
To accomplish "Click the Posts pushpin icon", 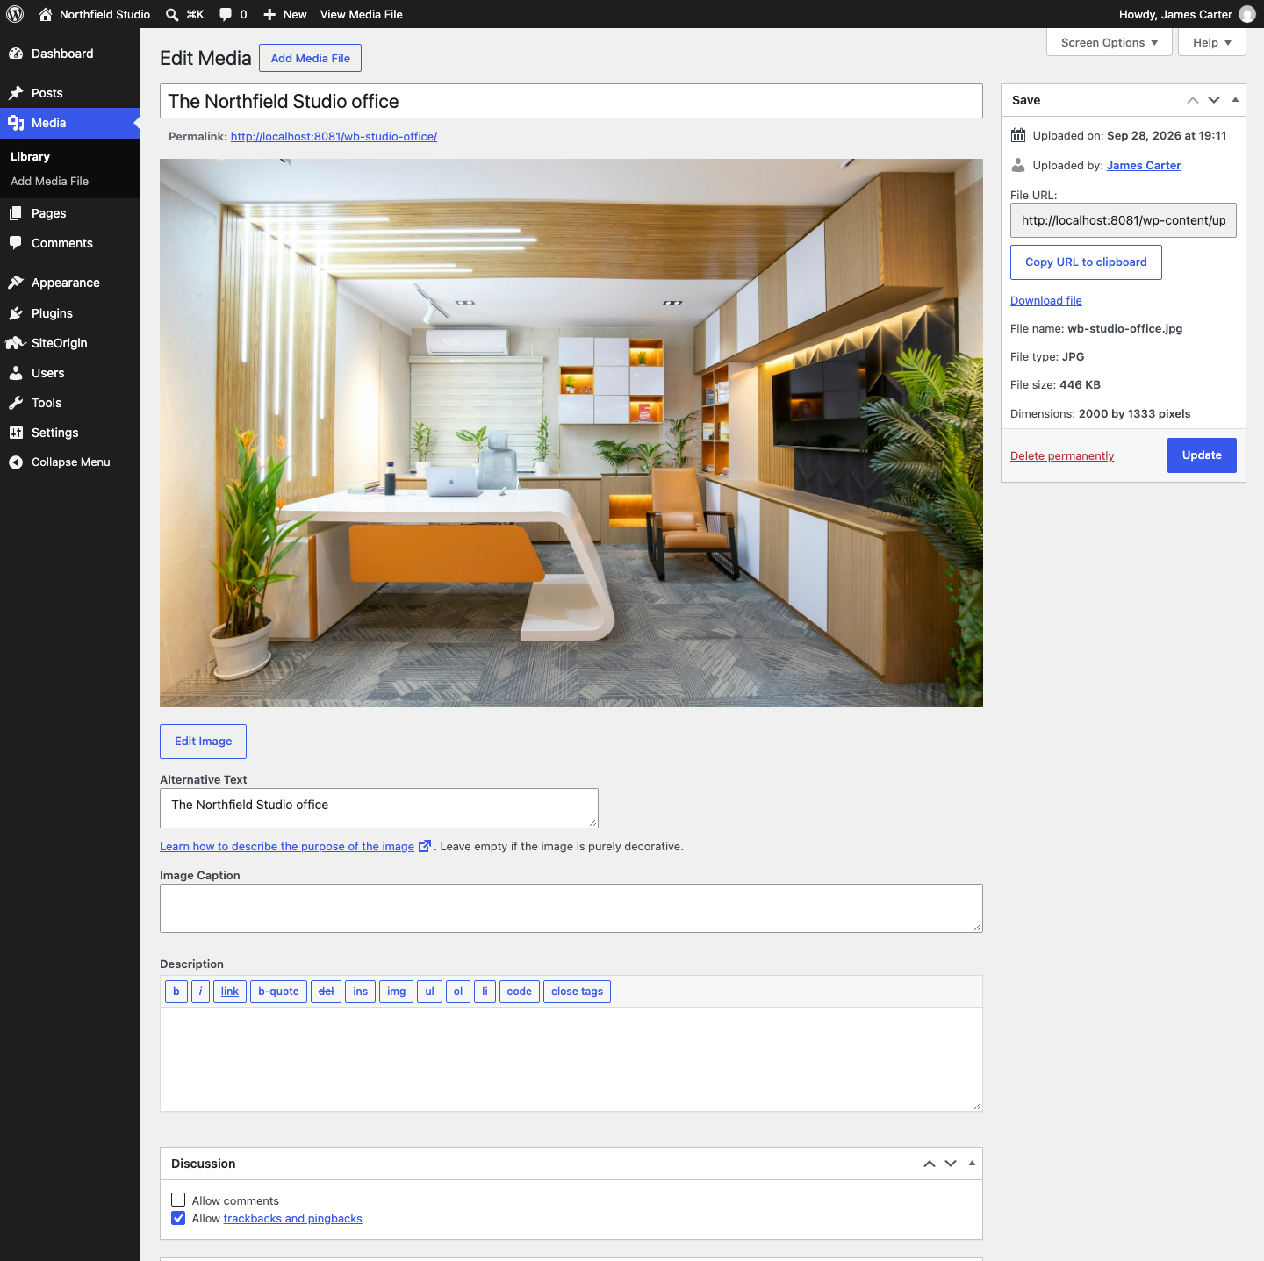I will pyautogui.click(x=16, y=93).
